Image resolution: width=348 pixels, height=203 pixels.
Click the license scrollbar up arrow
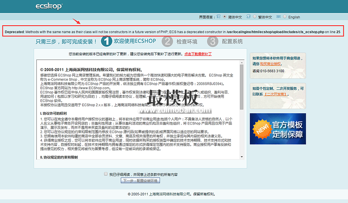[x=242, y=63]
